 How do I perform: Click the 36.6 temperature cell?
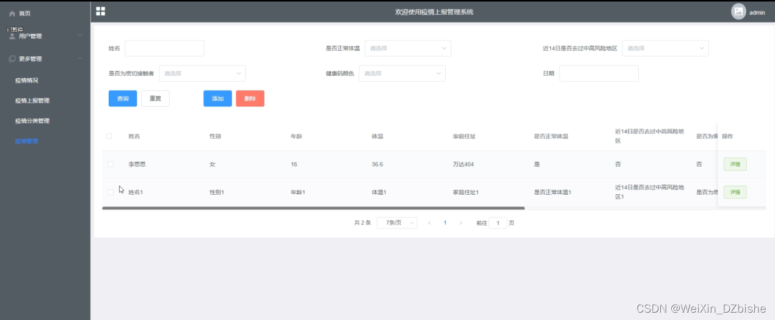point(377,164)
